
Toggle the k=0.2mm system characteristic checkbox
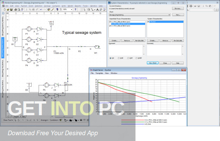pos(148,22)
